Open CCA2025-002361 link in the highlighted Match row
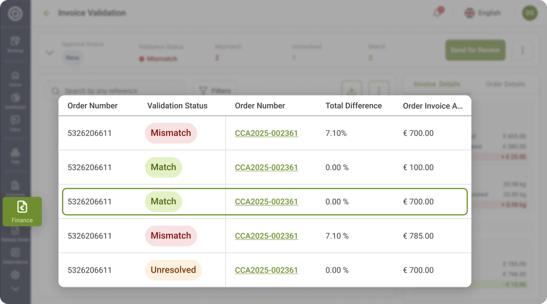Image resolution: width=547 pixels, height=304 pixels. coord(266,202)
